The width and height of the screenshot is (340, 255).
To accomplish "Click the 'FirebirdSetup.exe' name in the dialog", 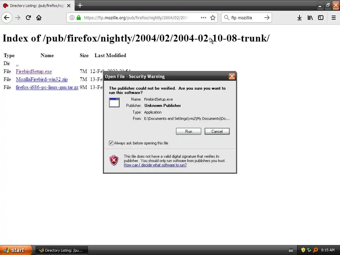I will pos(158,99).
